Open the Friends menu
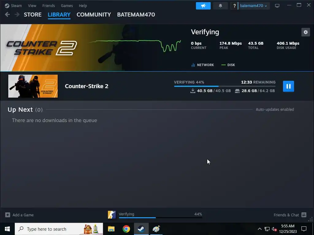 [x=48, y=6]
